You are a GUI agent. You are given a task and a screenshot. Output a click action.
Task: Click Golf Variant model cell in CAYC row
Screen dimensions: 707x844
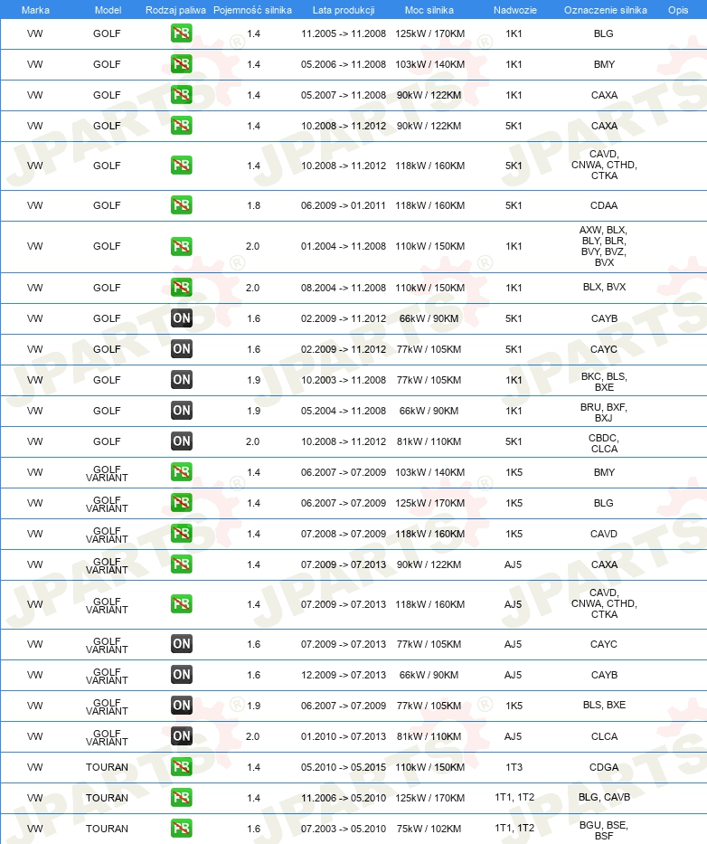pos(107,645)
